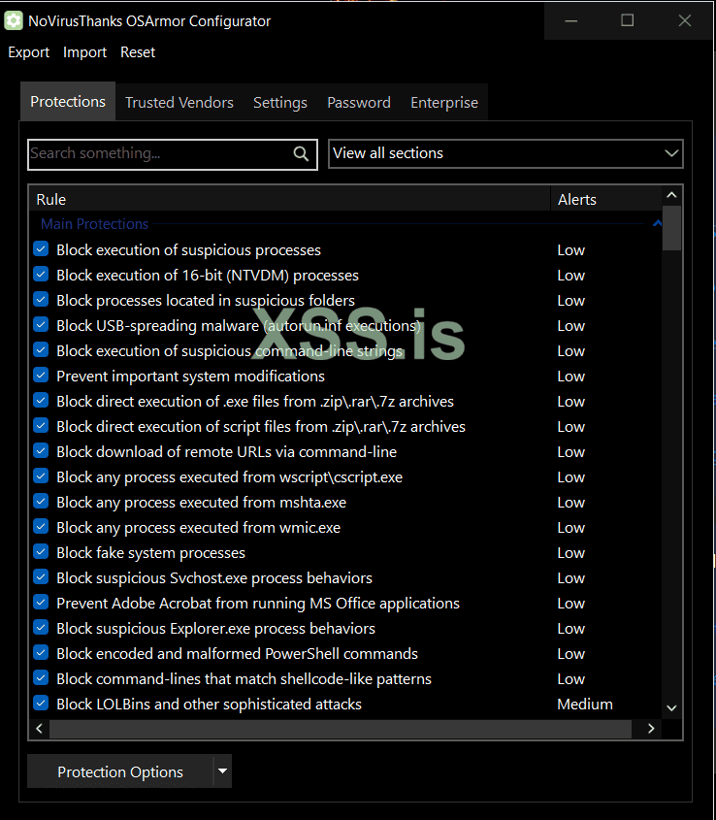Toggle 'Prevent Adobe Acrobat from running MS Office'
Image resolution: width=716 pixels, height=820 pixels.
tap(41, 602)
